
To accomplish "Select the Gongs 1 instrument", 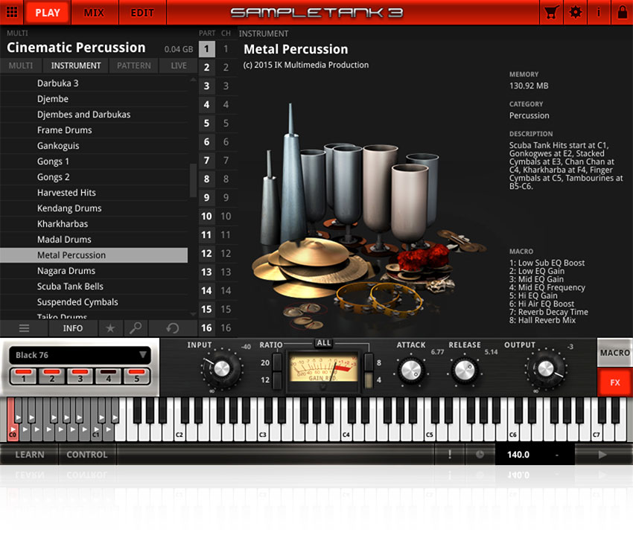I will 52,161.
